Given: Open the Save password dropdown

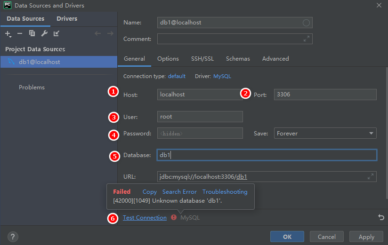Looking at the screenshot, I should coord(325,134).
